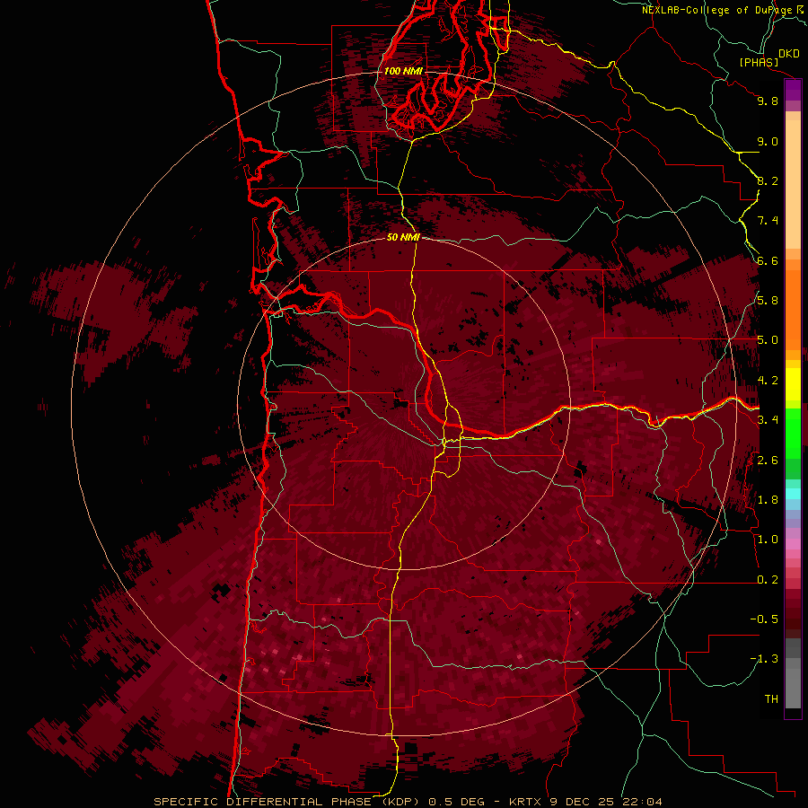Click the 5.0 value on the scale
This screenshot has width=808, height=808.
[768, 340]
